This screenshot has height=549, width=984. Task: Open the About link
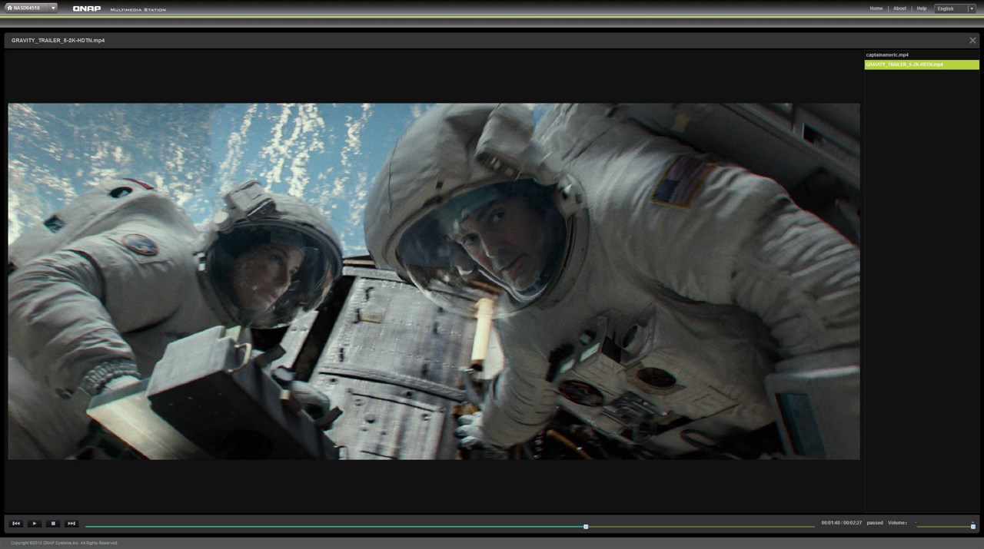coord(899,8)
